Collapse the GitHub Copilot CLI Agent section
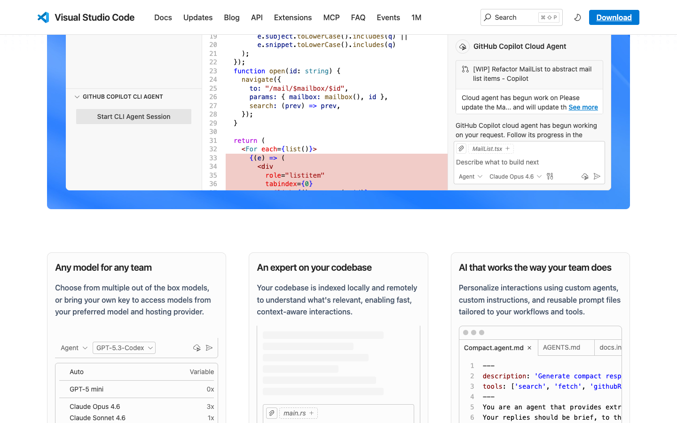The height and width of the screenshot is (423, 677). (77, 97)
